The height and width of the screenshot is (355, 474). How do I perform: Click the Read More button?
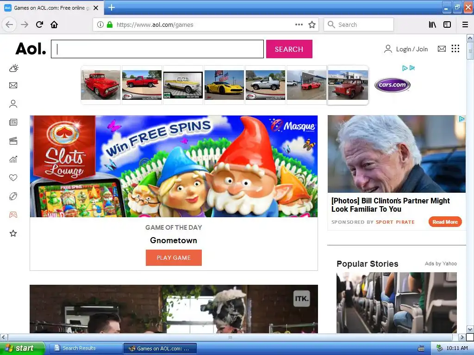pos(445,222)
